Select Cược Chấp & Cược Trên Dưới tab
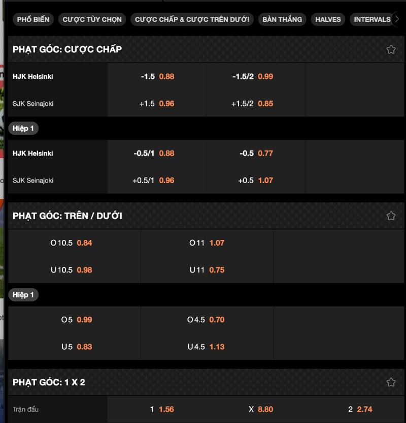Image resolution: width=406 pixels, height=423 pixels. [x=192, y=19]
